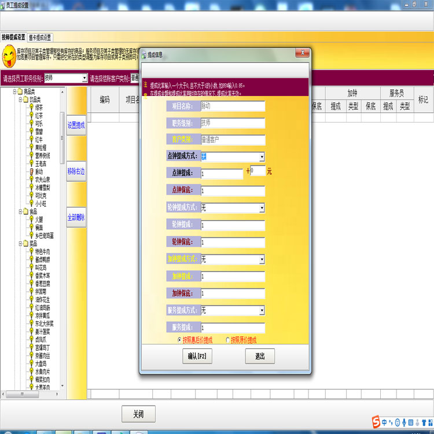Image resolution: width=434 pixels, height=434 pixels.
Task: Click the 点钟提成 value field
Action: (x=222, y=174)
